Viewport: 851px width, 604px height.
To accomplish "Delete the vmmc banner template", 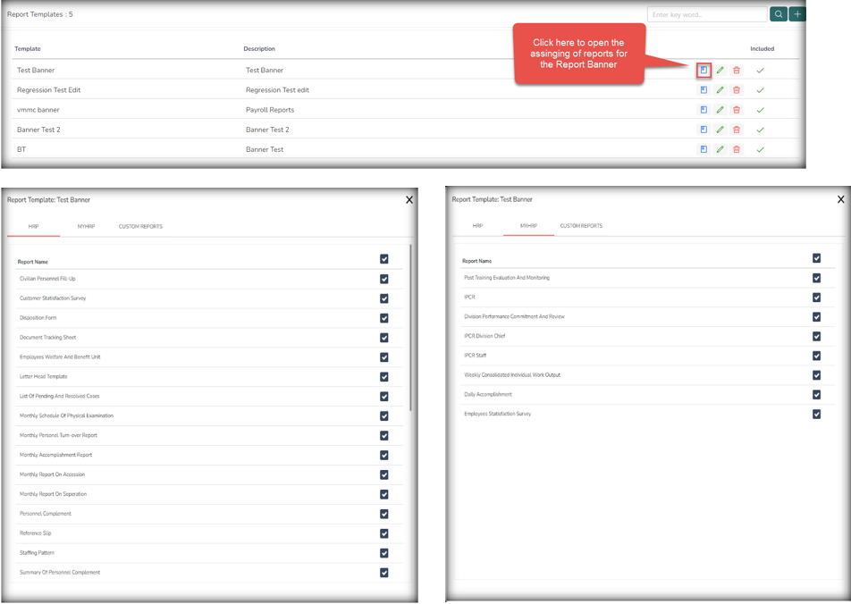I will [737, 110].
